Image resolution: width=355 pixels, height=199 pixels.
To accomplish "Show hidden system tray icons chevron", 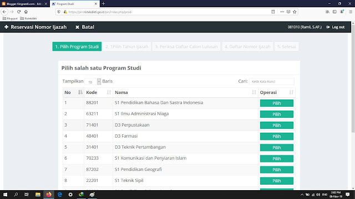I will [302, 195].
